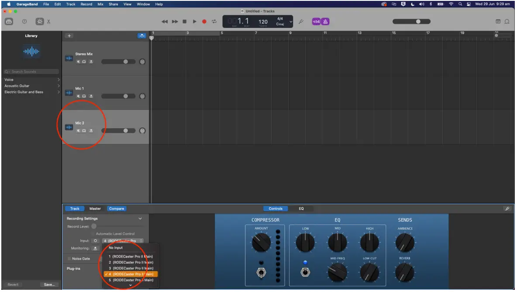The width and height of the screenshot is (517, 292).
Task: Click the Save... button
Action: pyautogui.click(x=49, y=285)
